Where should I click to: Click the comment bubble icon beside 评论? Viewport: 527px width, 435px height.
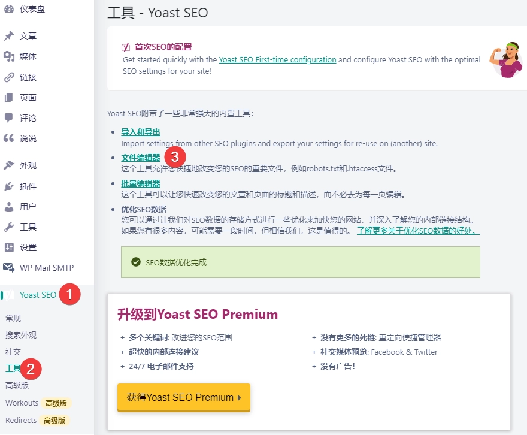(9, 118)
